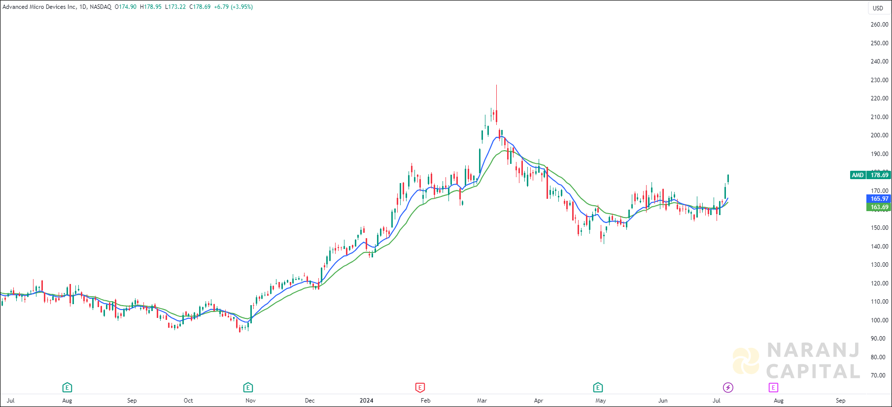Click the purple lightning event marker
The width and height of the screenshot is (892, 407).
point(728,387)
